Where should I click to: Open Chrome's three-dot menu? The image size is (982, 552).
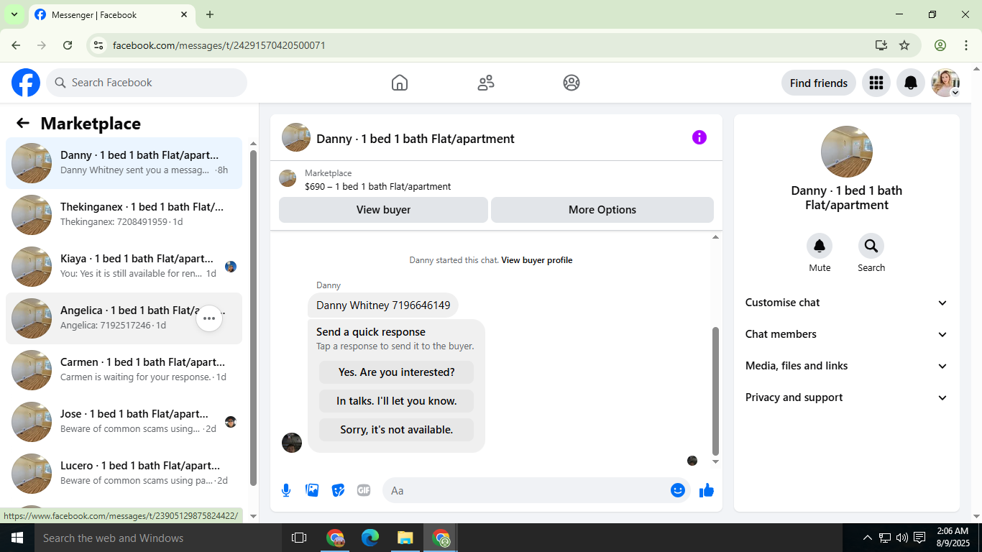pyautogui.click(x=966, y=45)
